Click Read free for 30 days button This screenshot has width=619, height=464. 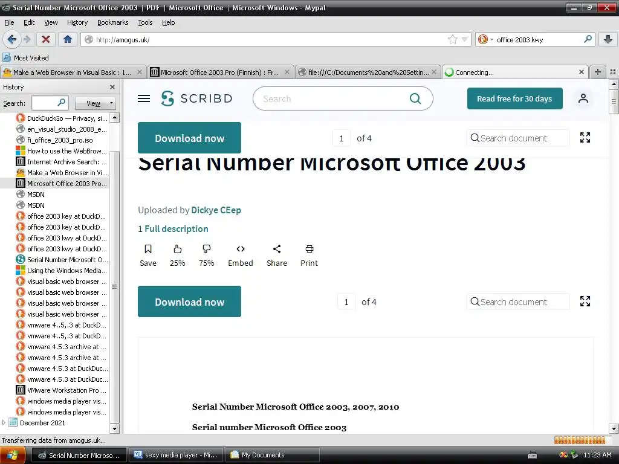515,98
